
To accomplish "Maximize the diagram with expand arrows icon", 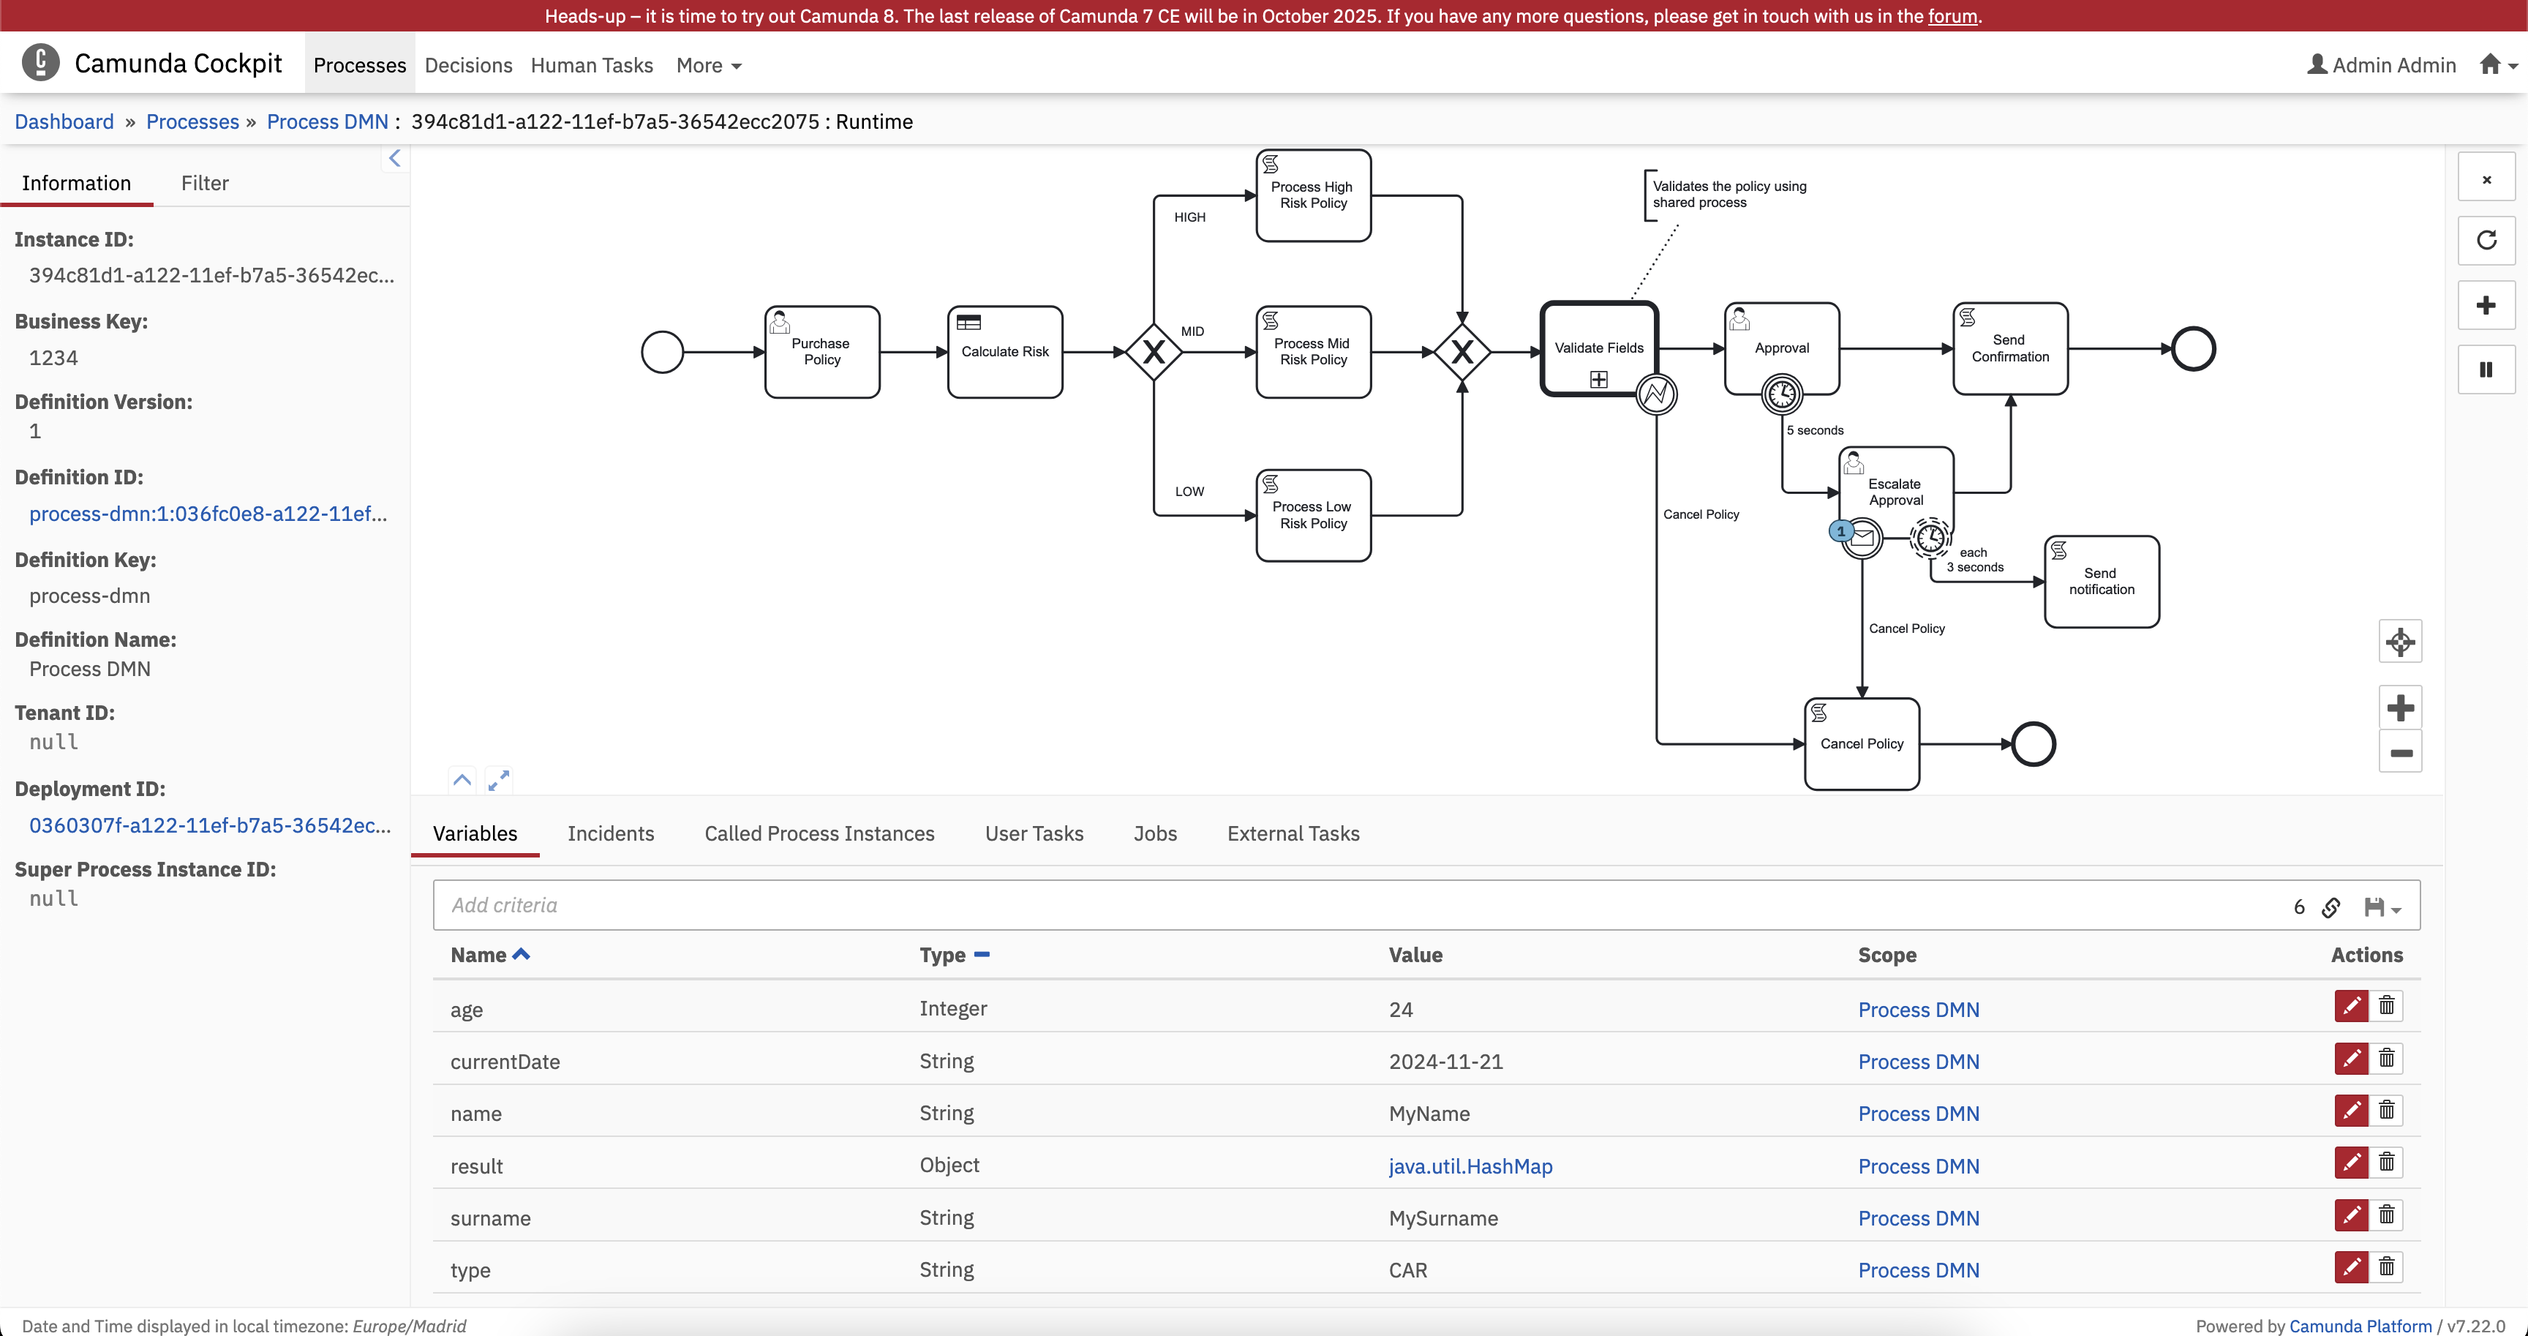I will pos(499,781).
